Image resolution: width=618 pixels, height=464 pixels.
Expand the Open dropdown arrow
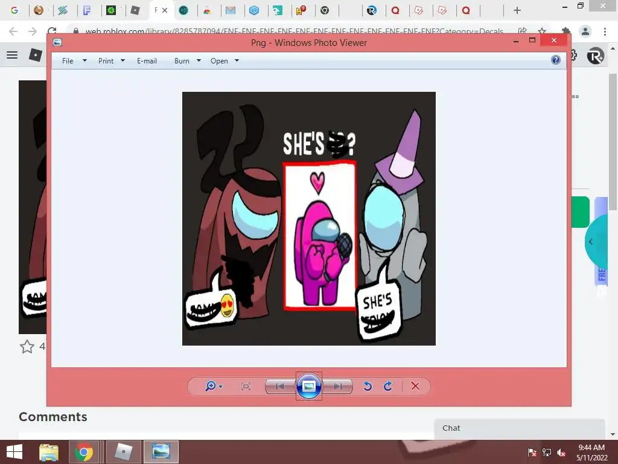(x=237, y=61)
